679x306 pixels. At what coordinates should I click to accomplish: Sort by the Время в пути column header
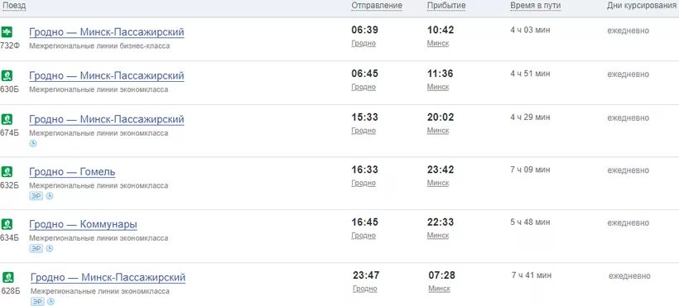point(535,6)
